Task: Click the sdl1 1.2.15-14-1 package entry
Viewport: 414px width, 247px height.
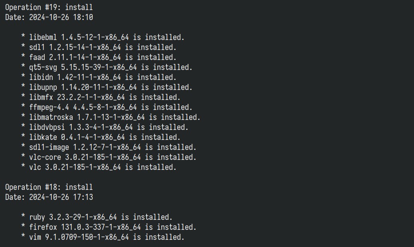Action: (99, 47)
